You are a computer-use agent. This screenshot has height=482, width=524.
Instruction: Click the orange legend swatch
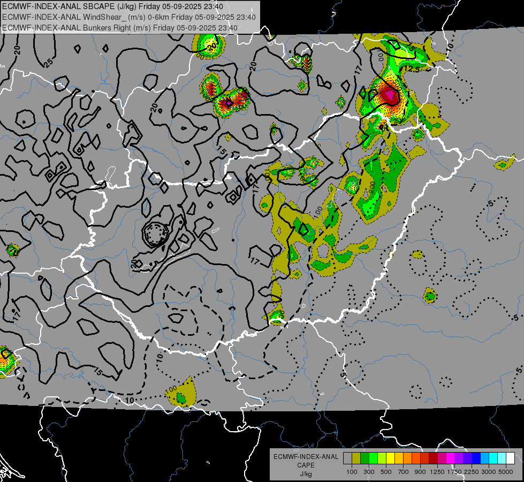click(x=408, y=458)
